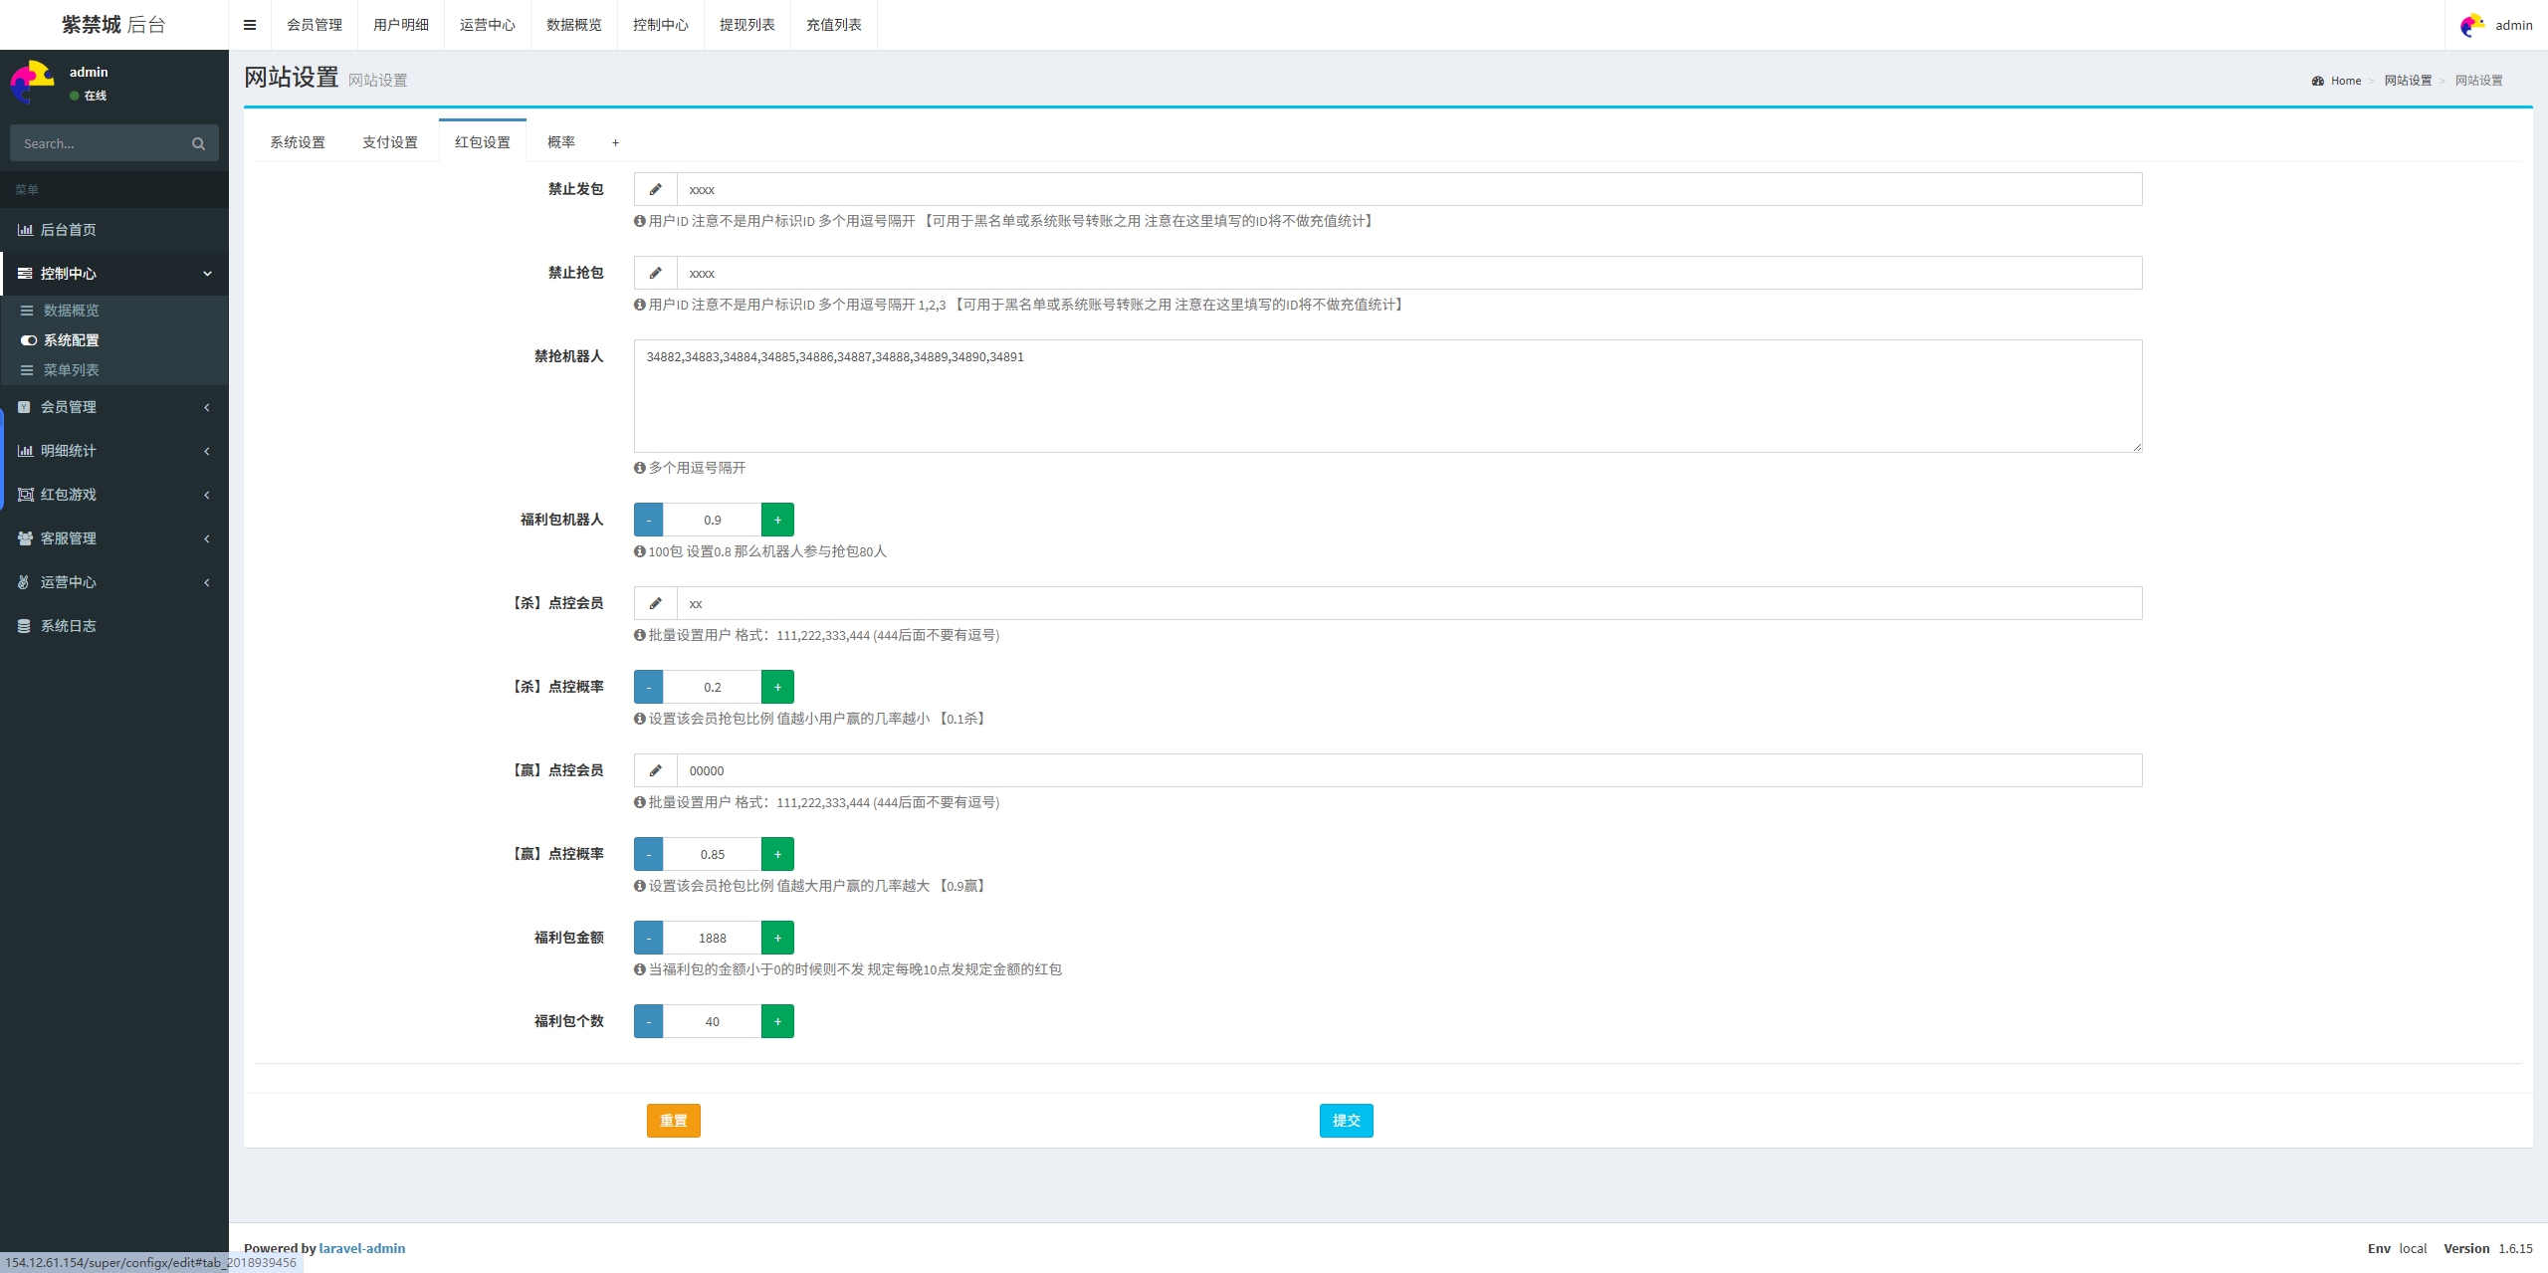Open the 概率 tab

[x=561, y=142]
